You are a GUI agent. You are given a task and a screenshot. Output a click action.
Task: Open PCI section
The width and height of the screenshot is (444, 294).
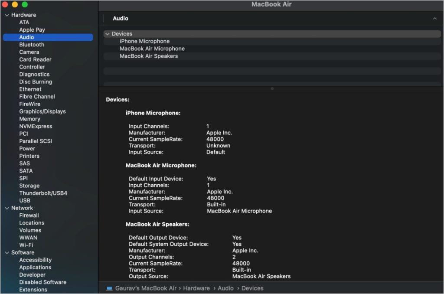(23, 134)
